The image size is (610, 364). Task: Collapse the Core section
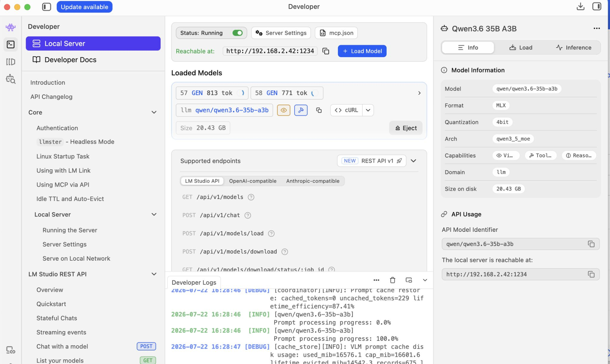click(154, 112)
